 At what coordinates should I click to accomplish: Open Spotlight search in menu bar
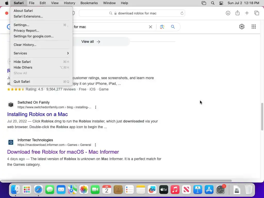pyautogui.click(x=213, y=3)
